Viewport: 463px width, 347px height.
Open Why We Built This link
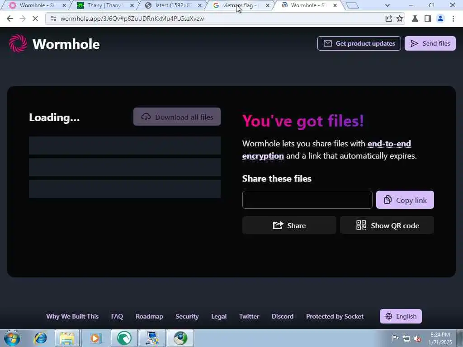(x=72, y=316)
